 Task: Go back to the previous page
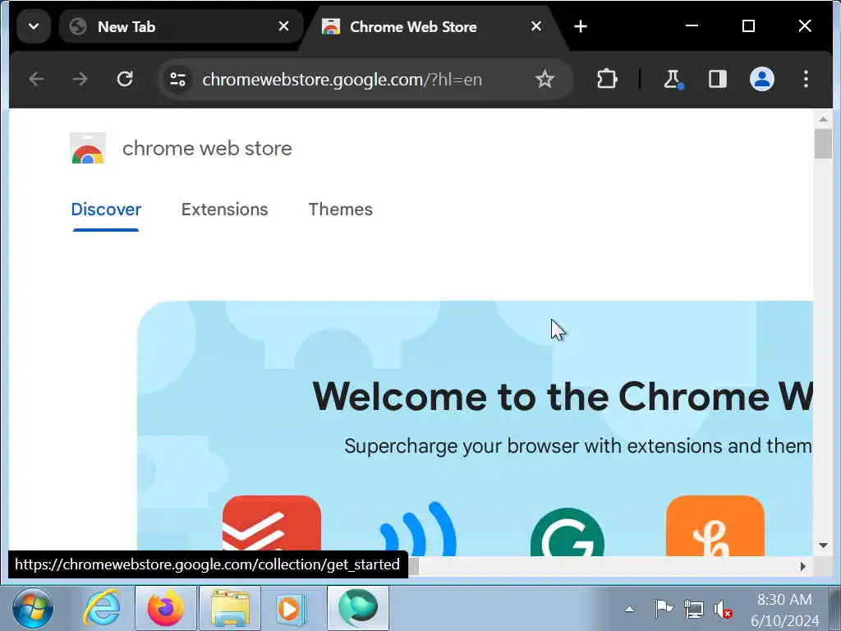[x=36, y=80]
